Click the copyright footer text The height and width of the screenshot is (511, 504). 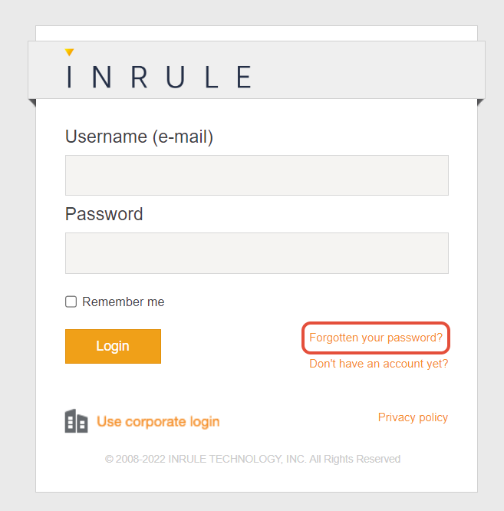click(252, 459)
